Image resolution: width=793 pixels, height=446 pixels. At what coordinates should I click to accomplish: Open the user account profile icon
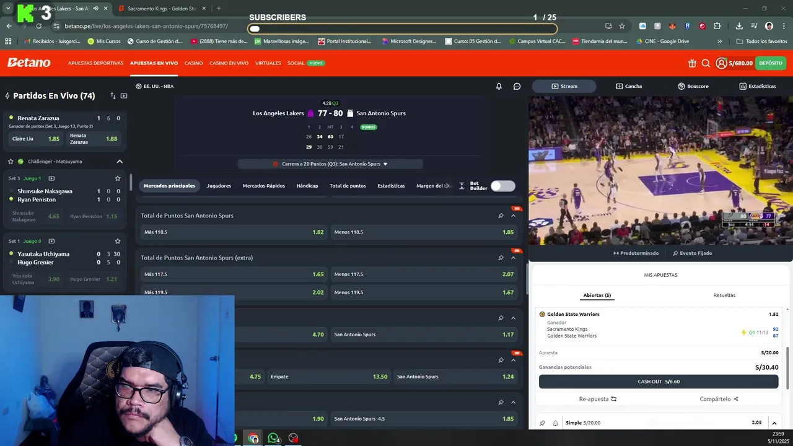(x=721, y=63)
